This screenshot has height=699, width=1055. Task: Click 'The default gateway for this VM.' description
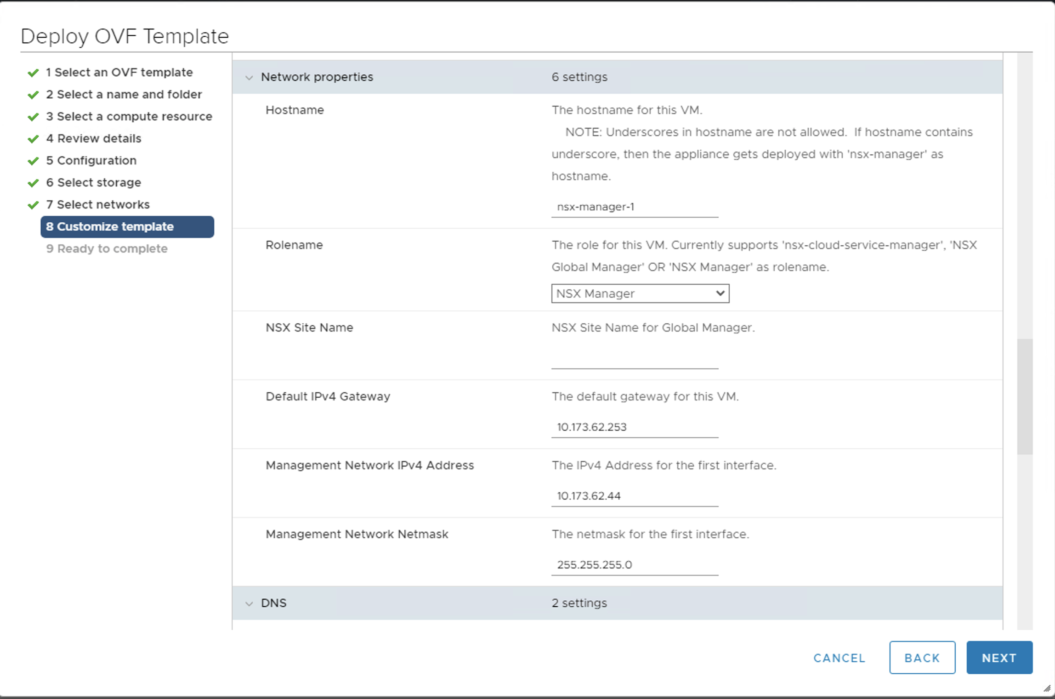645,397
